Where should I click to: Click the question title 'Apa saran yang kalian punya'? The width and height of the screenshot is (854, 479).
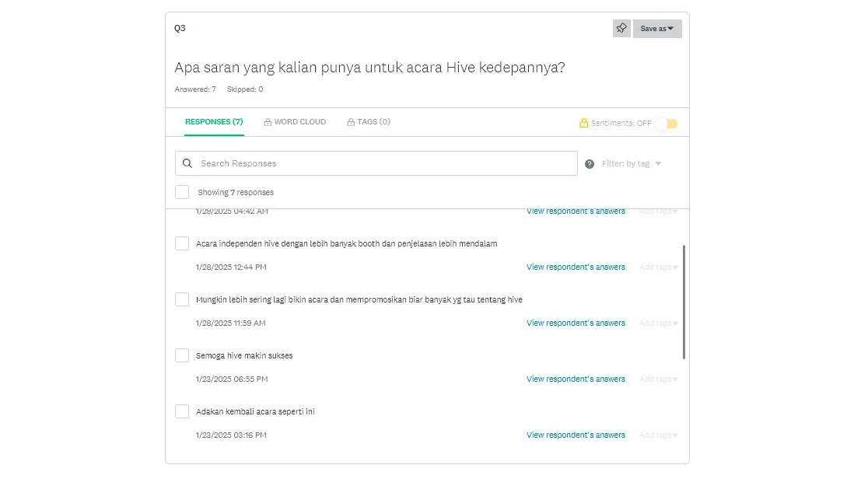pyautogui.click(x=369, y=68)
